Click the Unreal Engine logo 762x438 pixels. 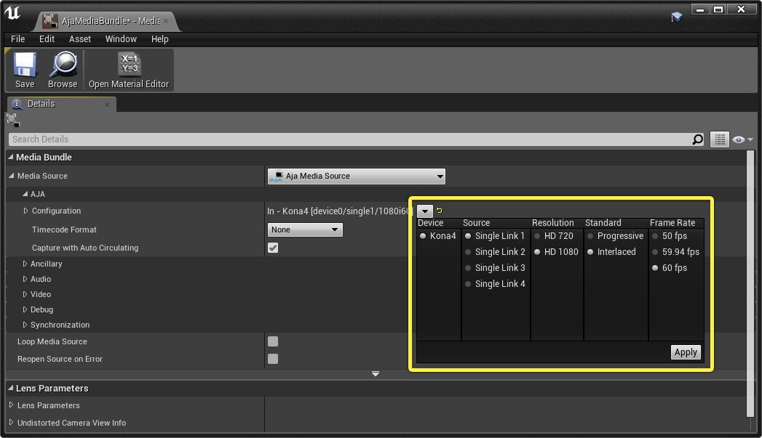pos(12,12)
